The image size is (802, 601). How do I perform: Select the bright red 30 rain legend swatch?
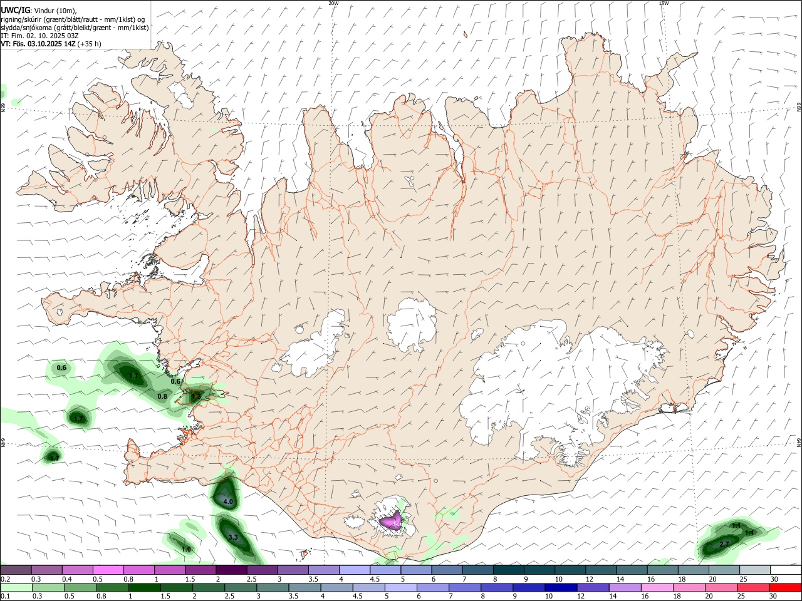(785, 587)
